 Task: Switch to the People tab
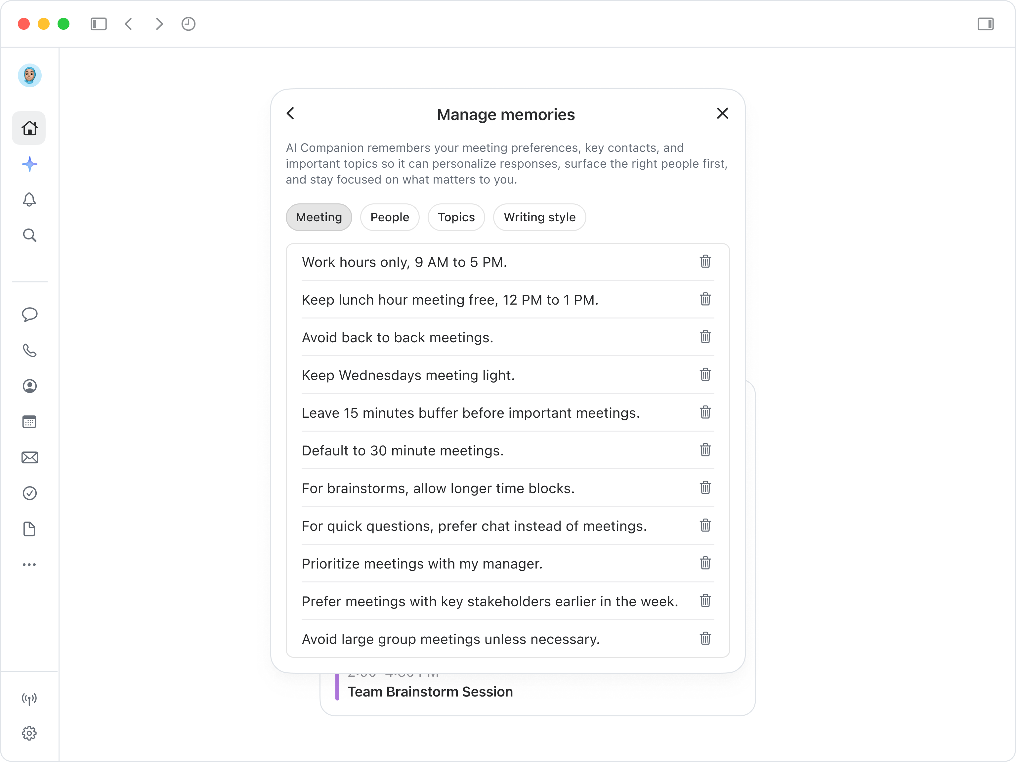click(x=390, y=217)
